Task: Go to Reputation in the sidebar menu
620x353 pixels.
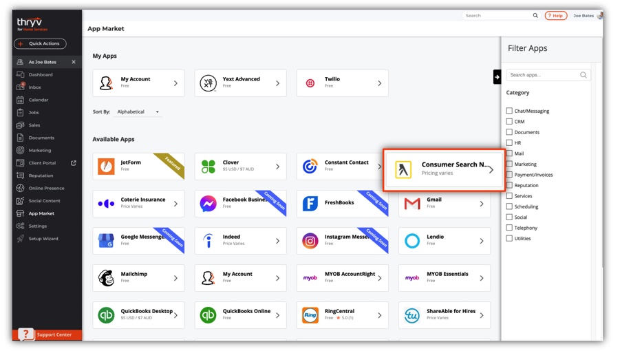Action: 41,175
